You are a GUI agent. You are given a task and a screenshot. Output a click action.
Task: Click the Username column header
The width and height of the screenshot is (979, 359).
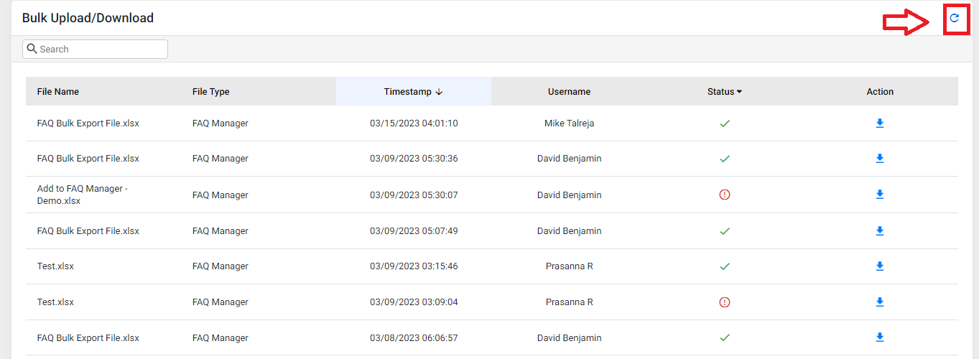(569, 92)
